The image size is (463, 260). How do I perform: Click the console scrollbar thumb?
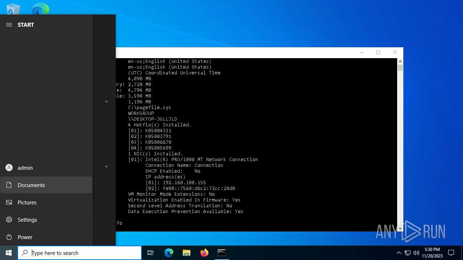point(400,68)
